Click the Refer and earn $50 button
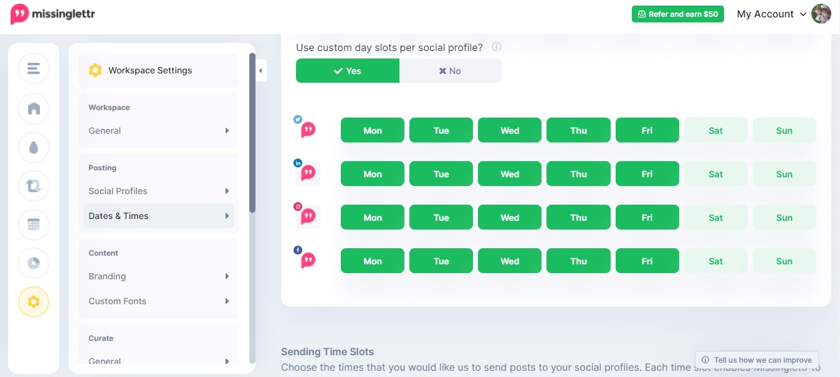This screenshot has width=840, height=377. (x=677, y=14)
